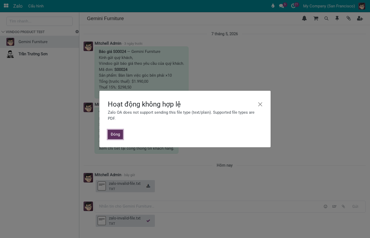This screenshot has width=370, height=238.
Task: Click the '7 tháng 5, 2026' date separator
Action: click(225, 34)
